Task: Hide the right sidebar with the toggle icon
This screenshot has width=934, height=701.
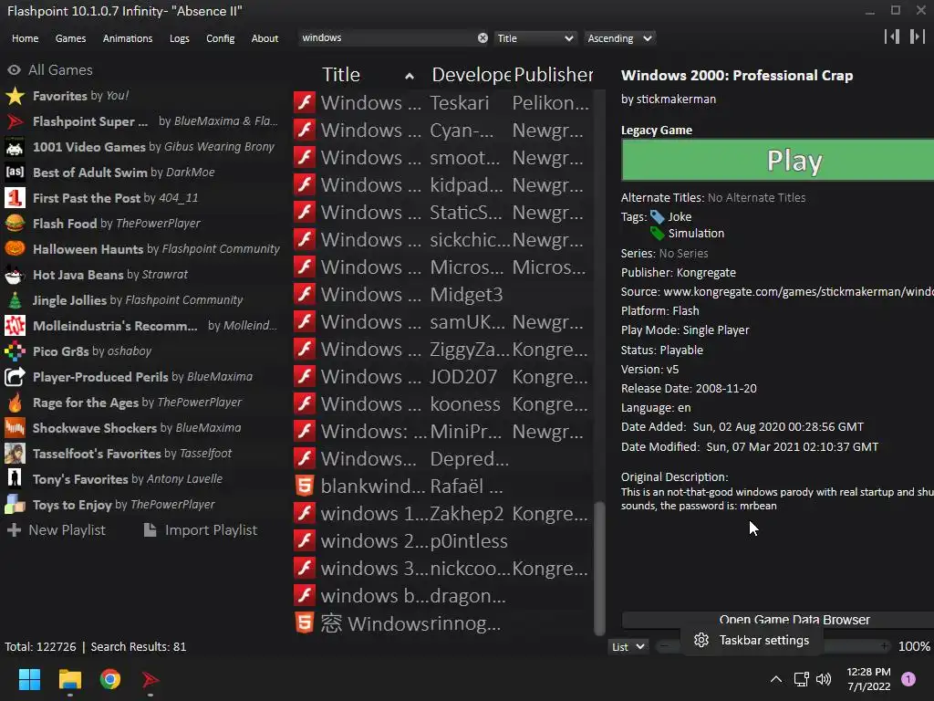Action: (917, 37)
